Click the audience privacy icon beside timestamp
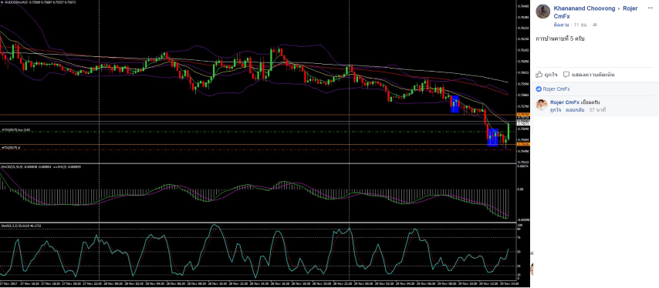The image size is (659, 288). 595,25
